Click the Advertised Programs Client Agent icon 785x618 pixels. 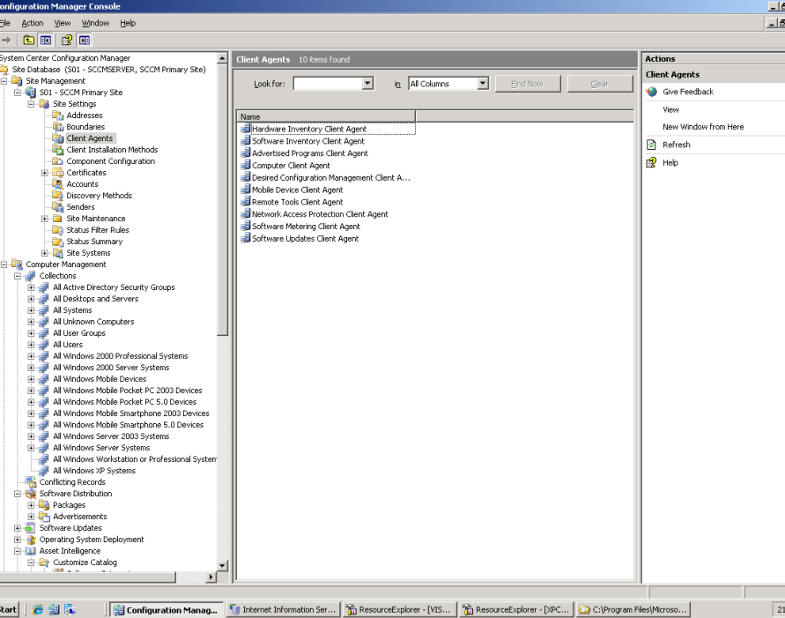[246, 153]
